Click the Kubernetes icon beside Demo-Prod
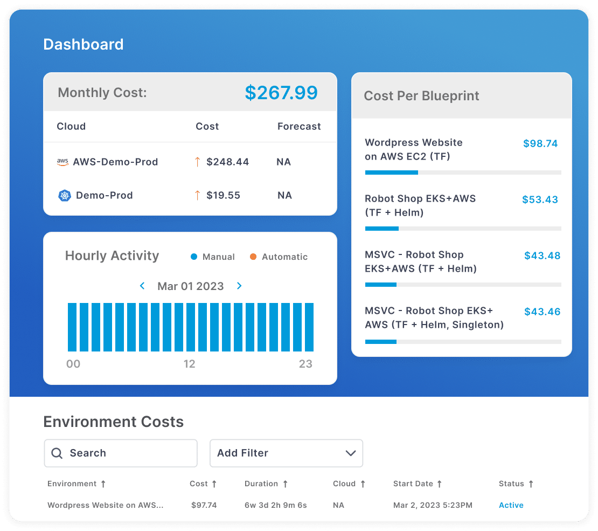Screen dimensions: 598x531 (x=64, y=195)
